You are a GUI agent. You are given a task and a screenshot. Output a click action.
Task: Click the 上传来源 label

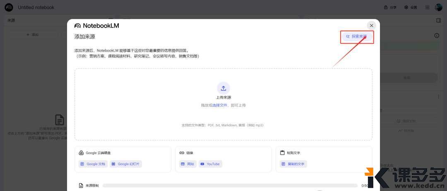[223, 97]
